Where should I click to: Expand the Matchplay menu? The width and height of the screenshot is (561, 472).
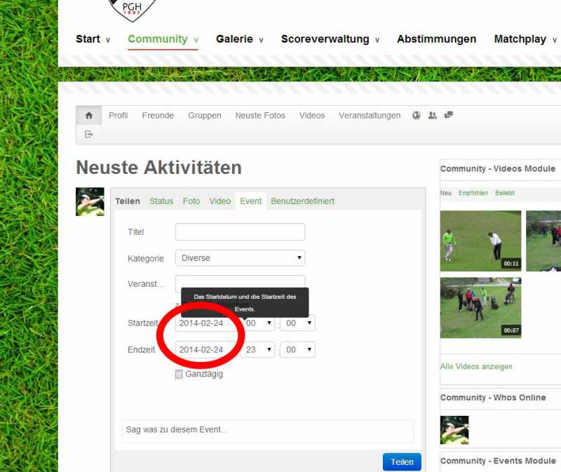(525, 39)
